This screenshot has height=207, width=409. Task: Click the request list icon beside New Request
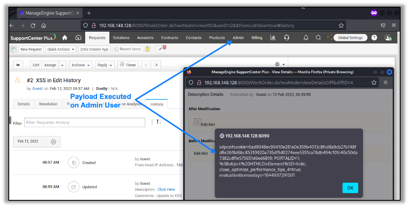(x=13, y=49)
